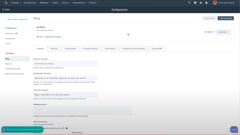
Task: Open the Ver blog link
Action: click(x=208, y=32)
